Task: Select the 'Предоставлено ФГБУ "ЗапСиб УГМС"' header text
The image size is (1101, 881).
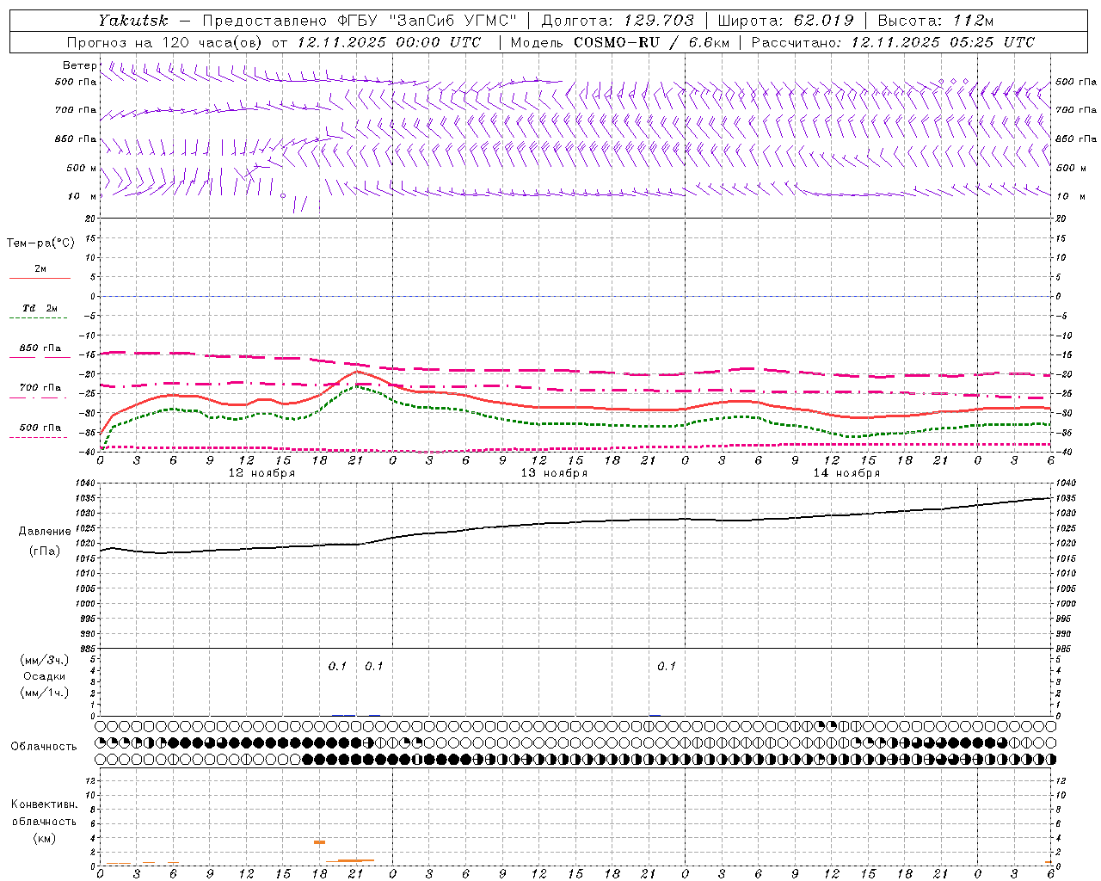Action: point(360,20)
